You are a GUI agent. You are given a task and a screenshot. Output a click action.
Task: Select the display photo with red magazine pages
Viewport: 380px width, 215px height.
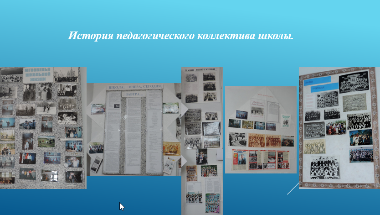[x=261, y=130]
